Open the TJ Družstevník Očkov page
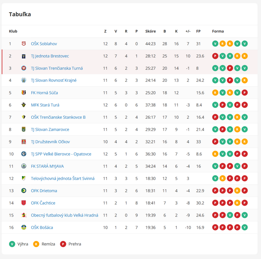 pyautogui.click(x=50, y=142)
